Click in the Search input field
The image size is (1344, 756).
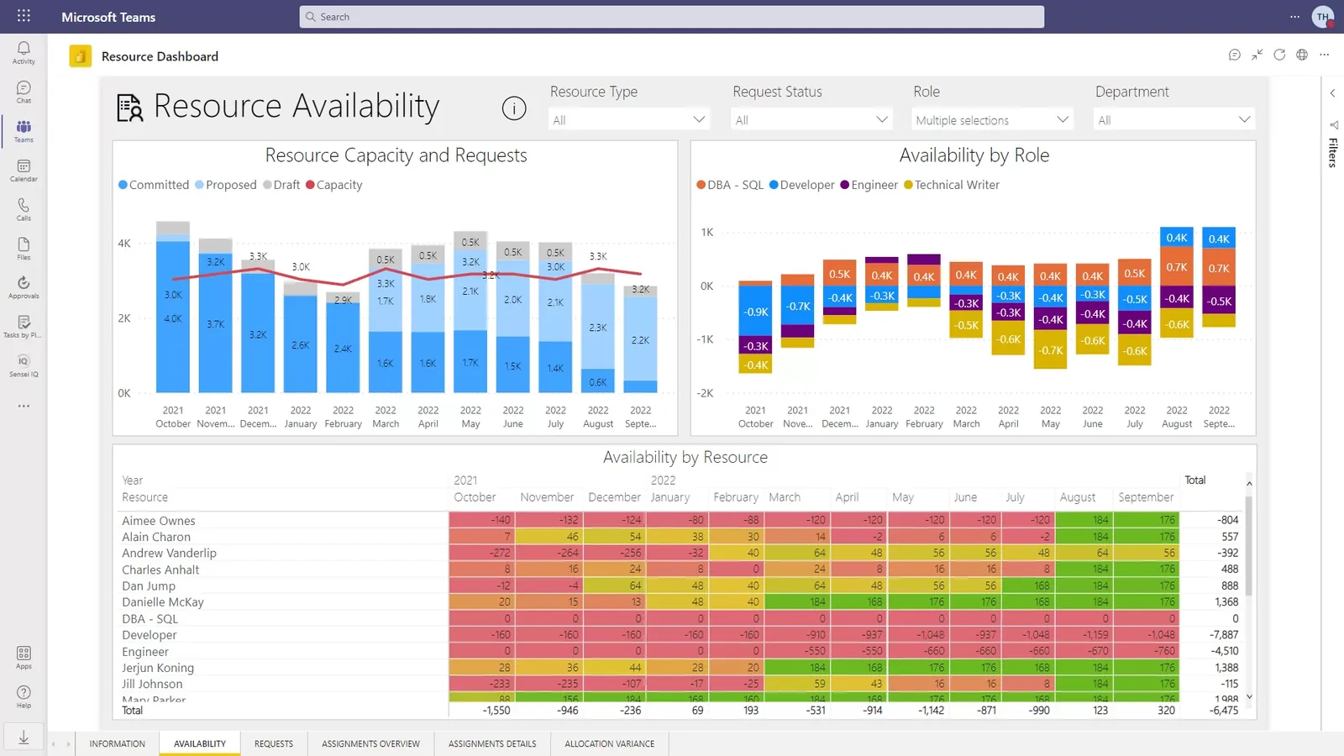[672, 17]
